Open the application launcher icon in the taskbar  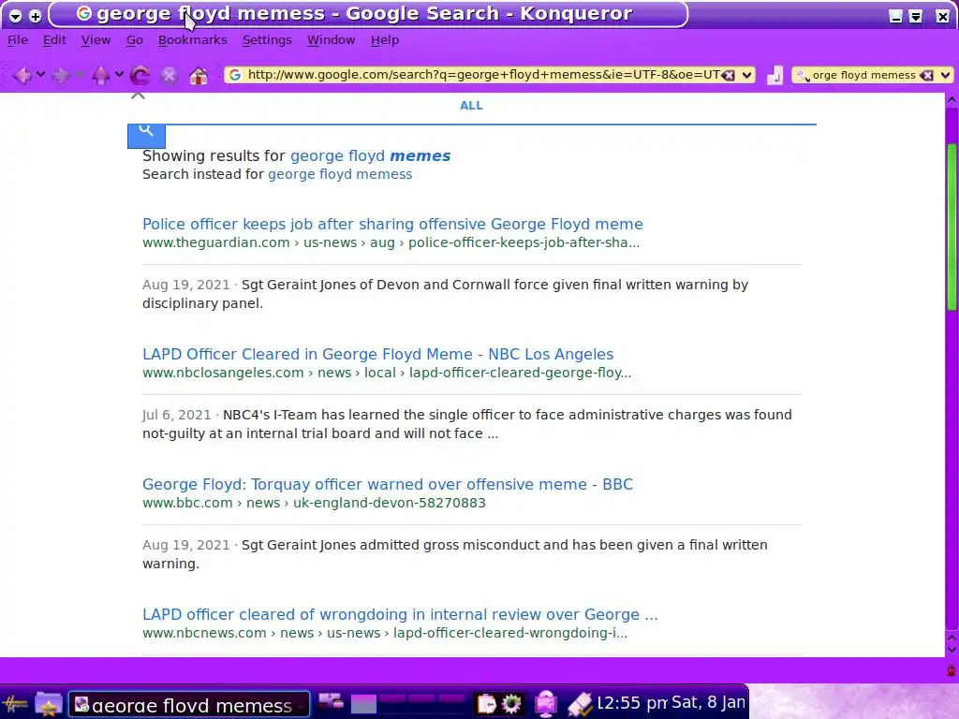(15, 704)
